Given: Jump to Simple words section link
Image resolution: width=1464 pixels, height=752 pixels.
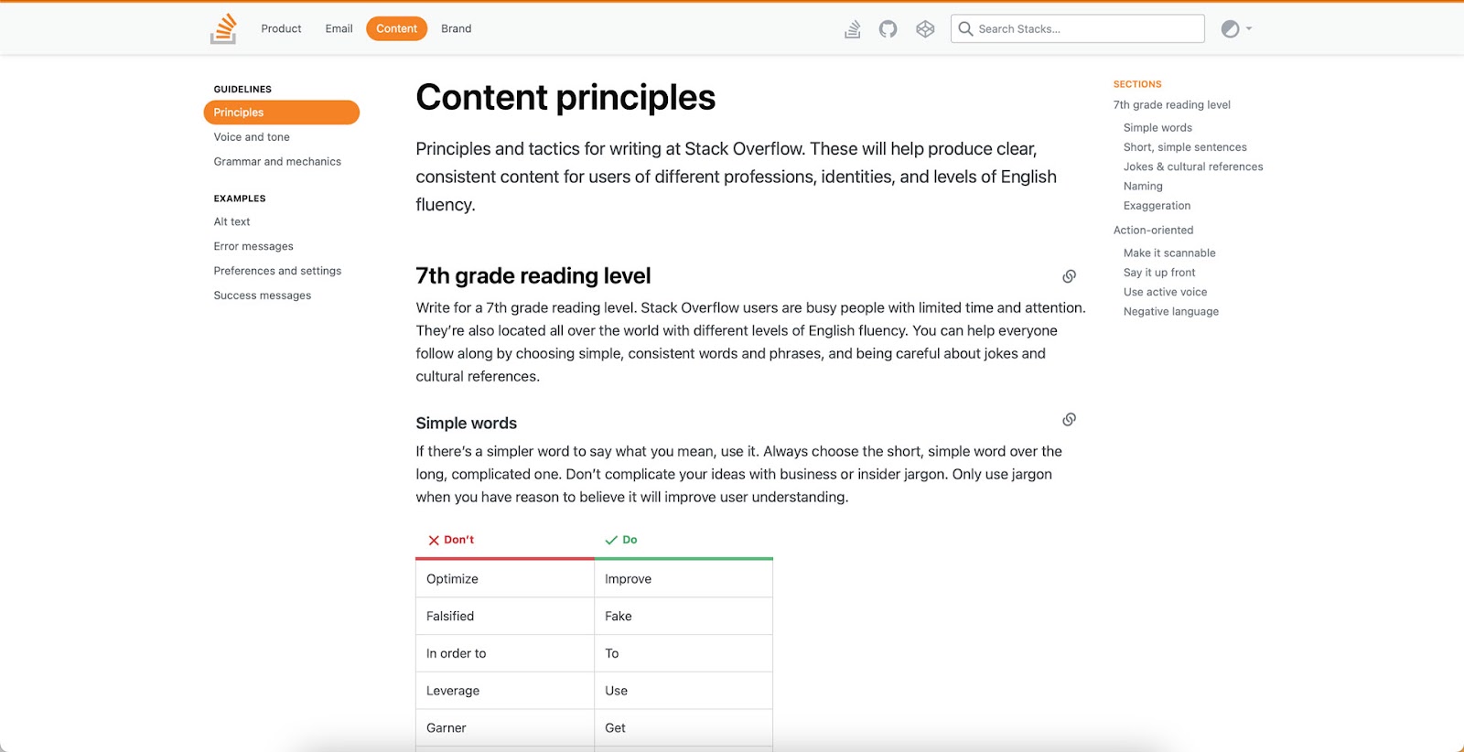Looking at the screenshot, I should [x=1157, y=128].
